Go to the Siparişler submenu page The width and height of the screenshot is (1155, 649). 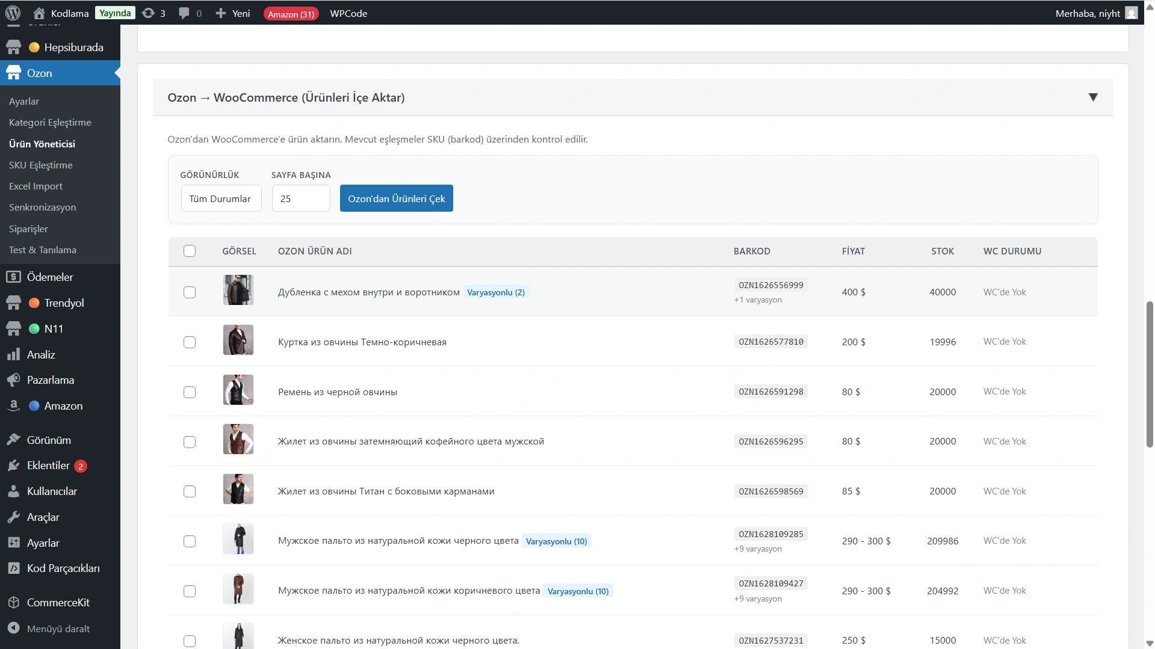pyautogui.click(x=28, y=229)
